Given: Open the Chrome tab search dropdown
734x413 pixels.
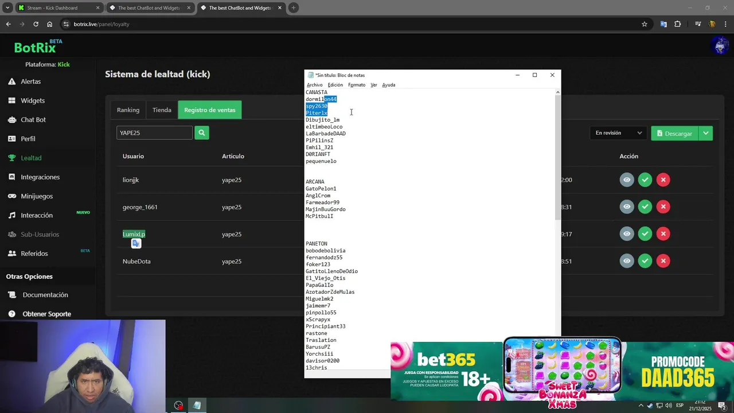Looking at the screenshot, I should [x=7, y=8].
